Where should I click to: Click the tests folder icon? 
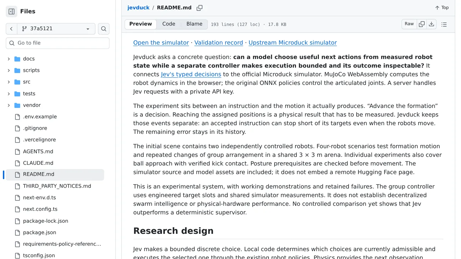(17, 94)
